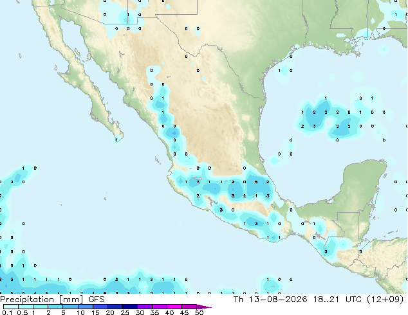
Task: Click the legend value '15'
Action: [x=95, y=312]
